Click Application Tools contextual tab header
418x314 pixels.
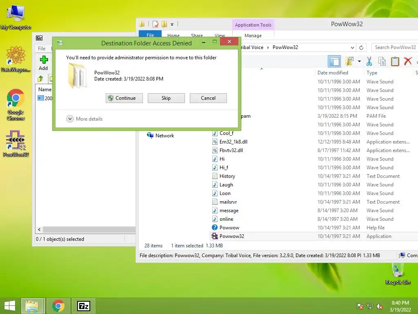coord(253,25)
